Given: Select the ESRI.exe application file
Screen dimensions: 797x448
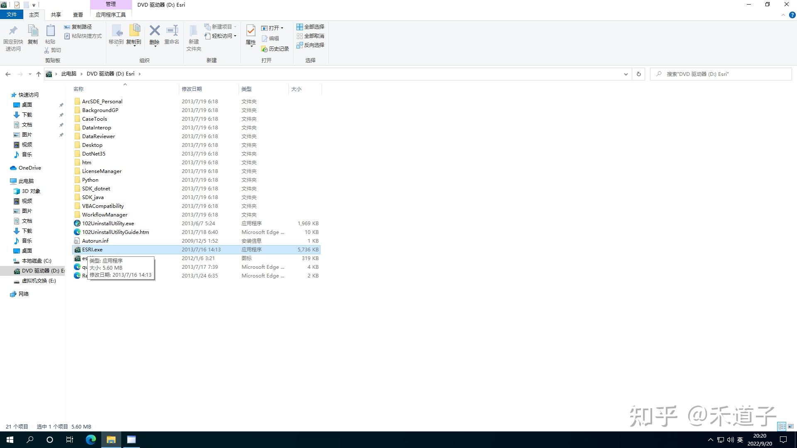Looking at the screenshot, I should point(196,249).
